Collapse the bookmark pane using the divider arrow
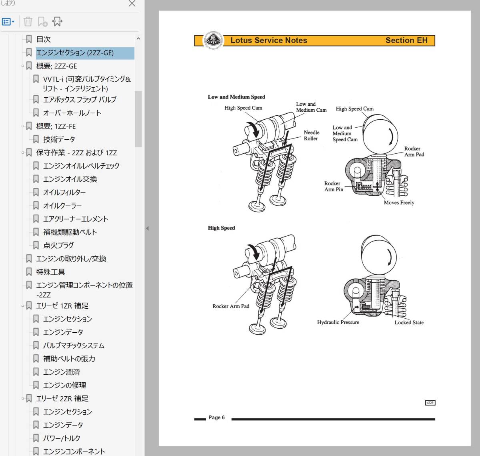Screen dimensions: 480x456 [147, 228]
